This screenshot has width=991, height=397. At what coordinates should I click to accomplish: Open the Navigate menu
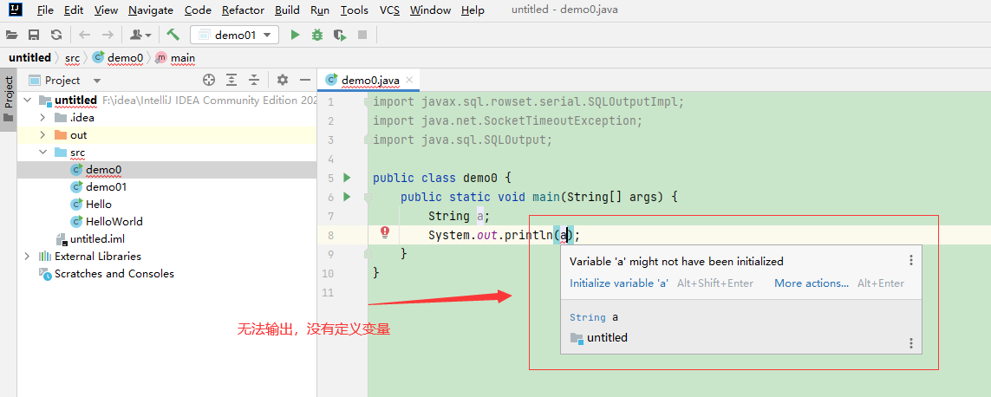click(150, 10)
